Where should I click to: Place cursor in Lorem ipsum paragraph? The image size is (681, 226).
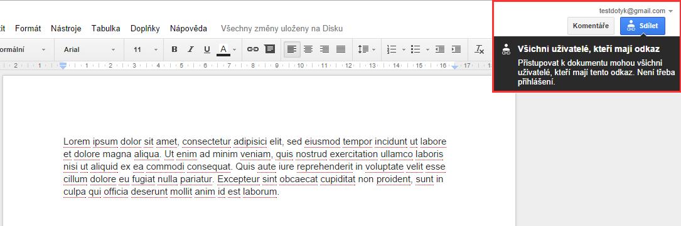254,167
